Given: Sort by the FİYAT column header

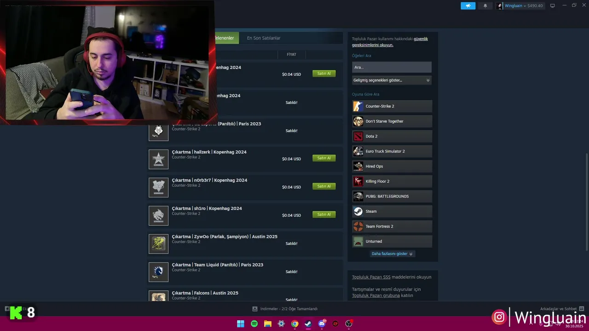Looking at the screenshot, I should 291,54.
